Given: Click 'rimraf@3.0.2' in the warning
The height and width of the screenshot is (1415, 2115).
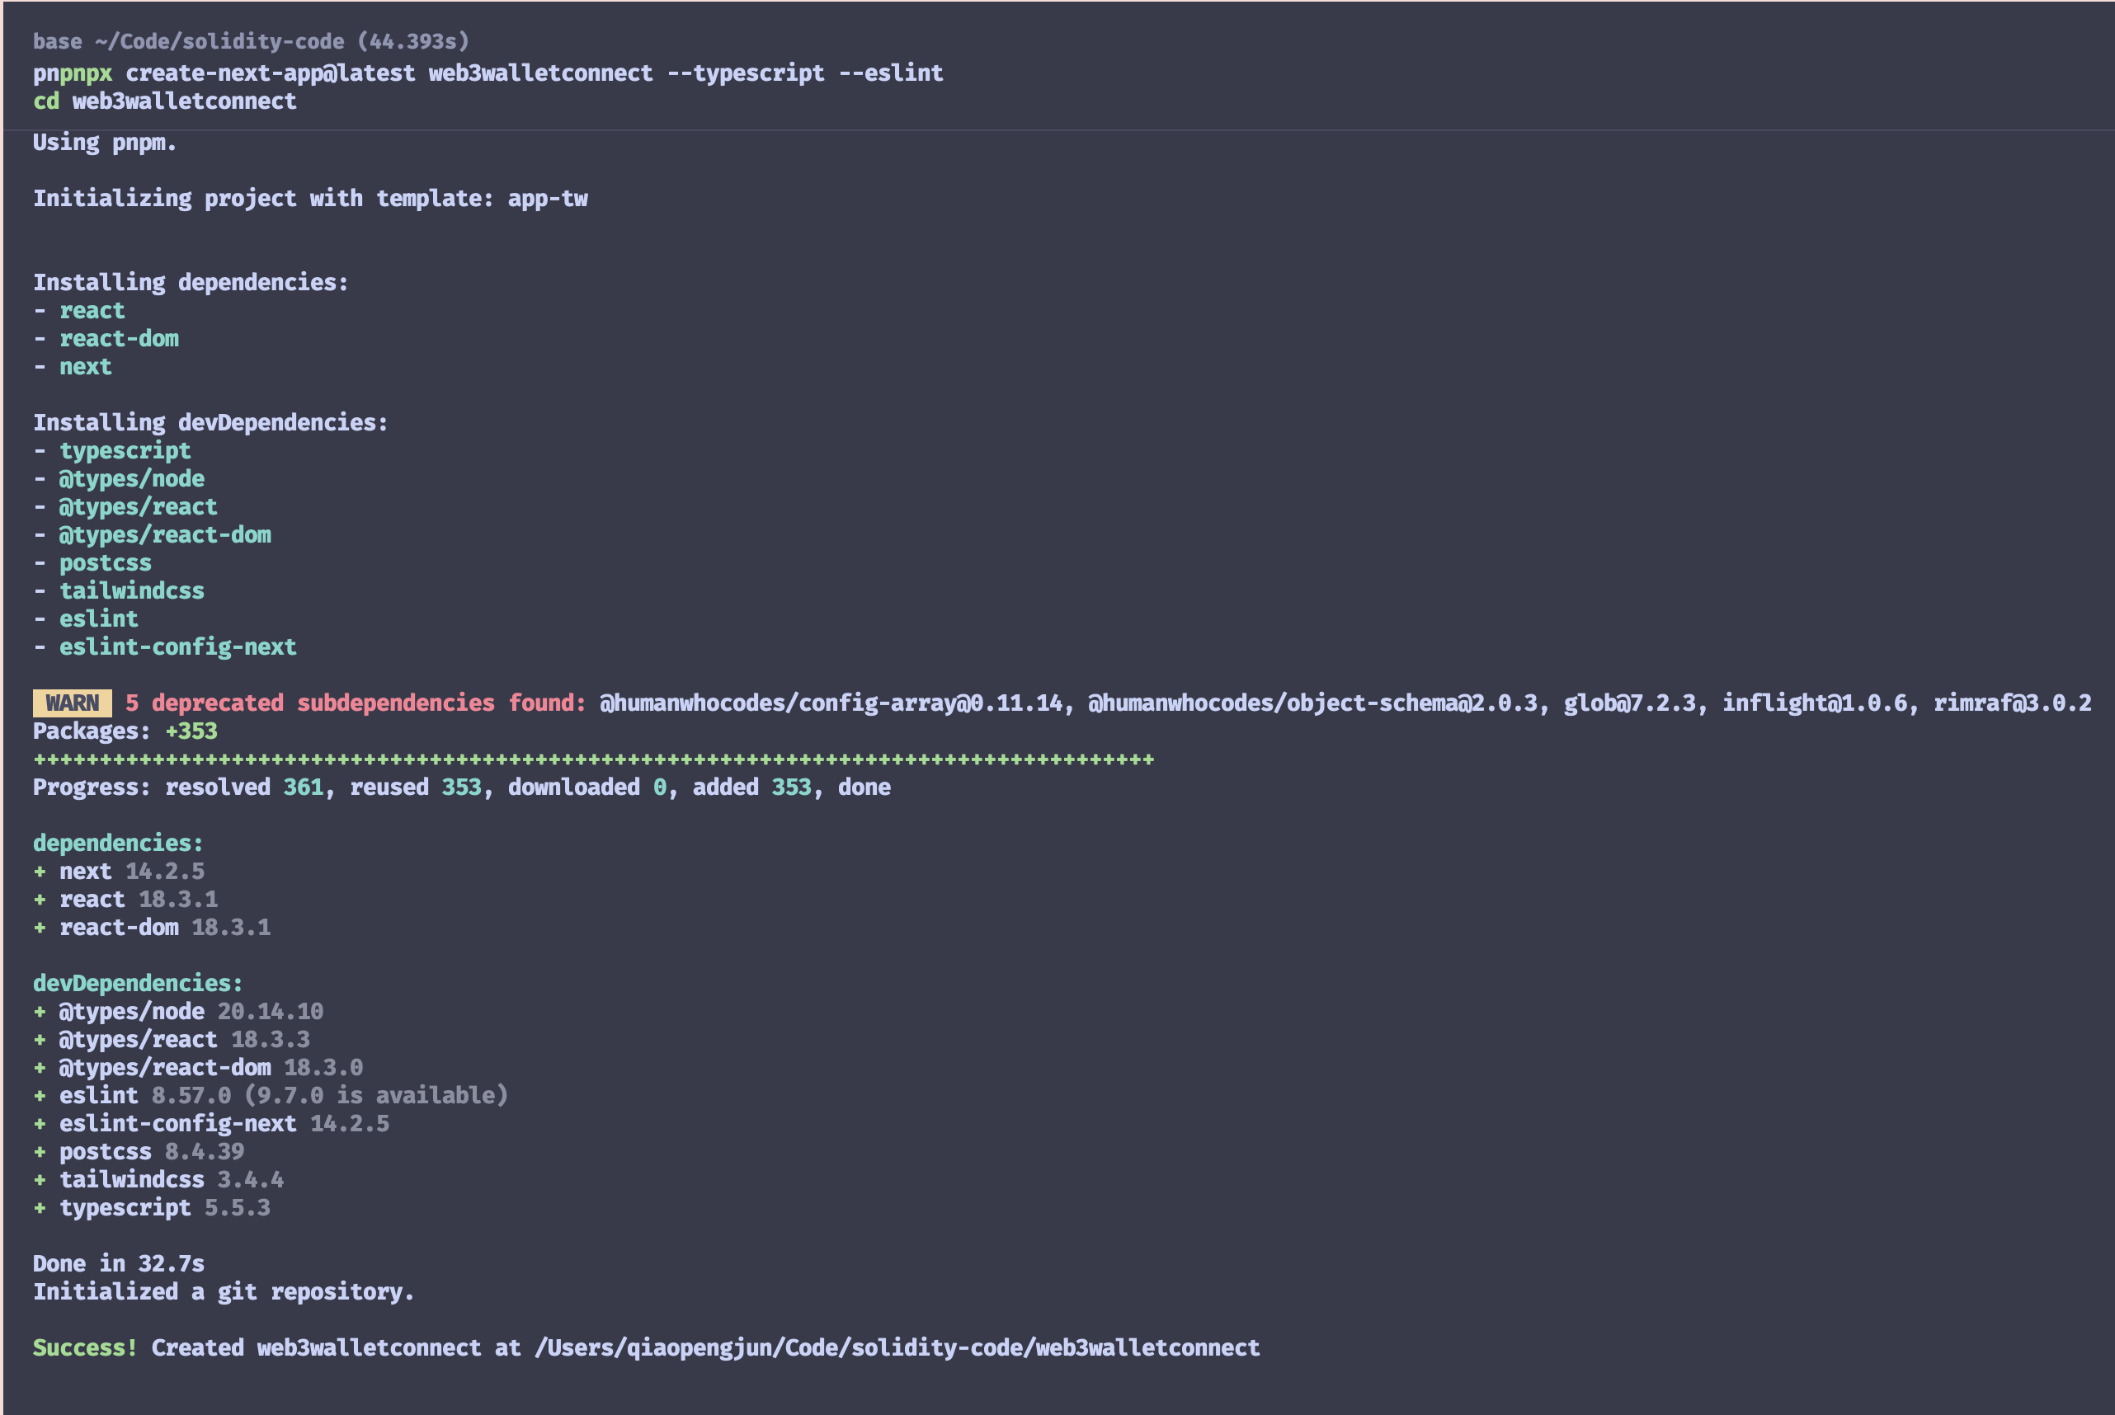Looking at the screenshot, I should tap(2012, 703).
